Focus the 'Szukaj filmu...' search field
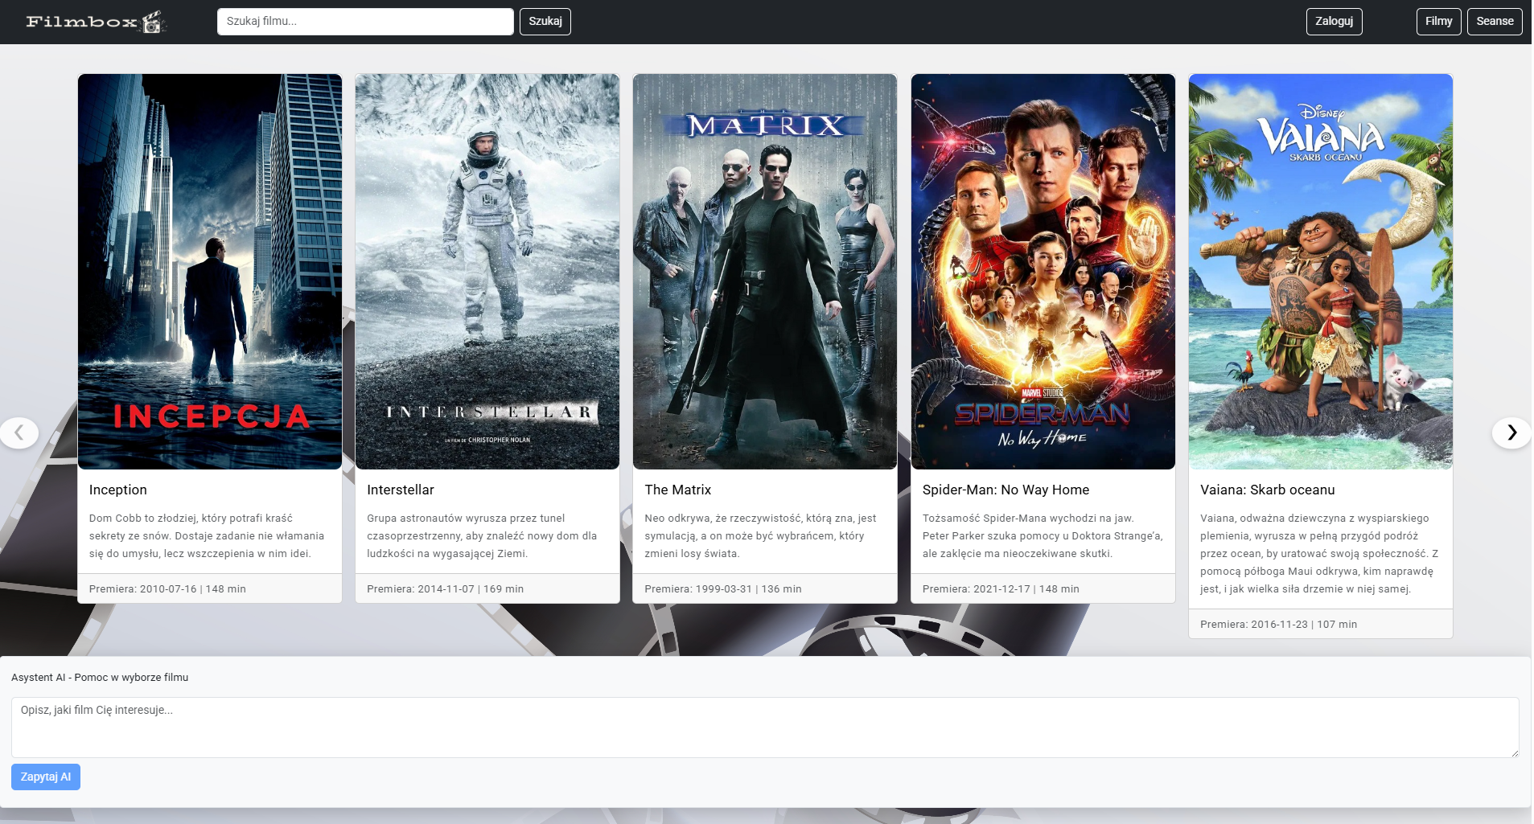The image size is (1534, 824). 365,22
